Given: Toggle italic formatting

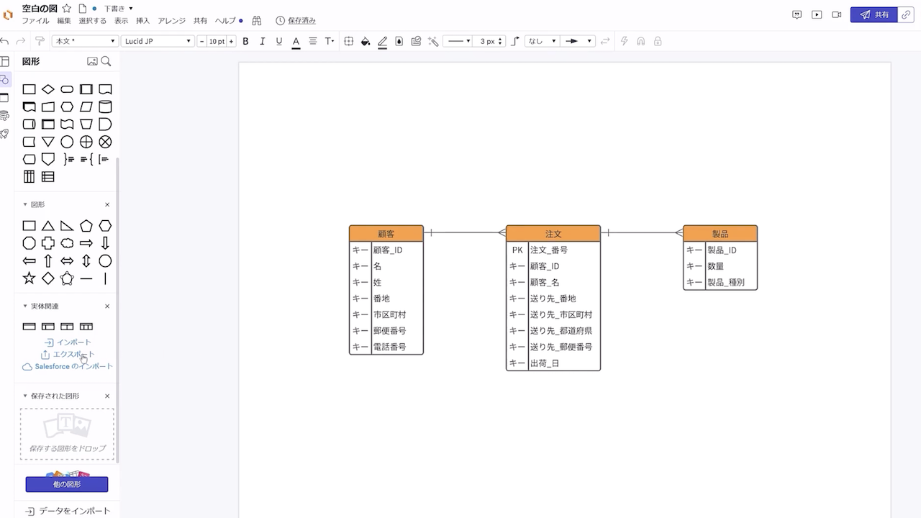Looking at the screenshot, I should (262, 41).
